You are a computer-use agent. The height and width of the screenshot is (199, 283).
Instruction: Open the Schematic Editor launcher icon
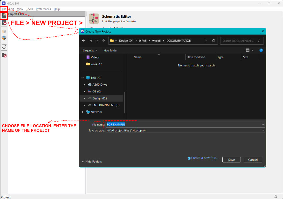coord(94,19)
